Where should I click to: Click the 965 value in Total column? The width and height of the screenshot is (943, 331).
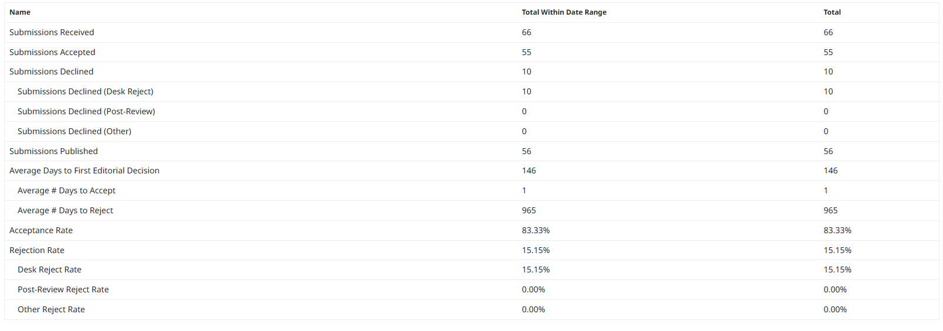tap(830, 210)
